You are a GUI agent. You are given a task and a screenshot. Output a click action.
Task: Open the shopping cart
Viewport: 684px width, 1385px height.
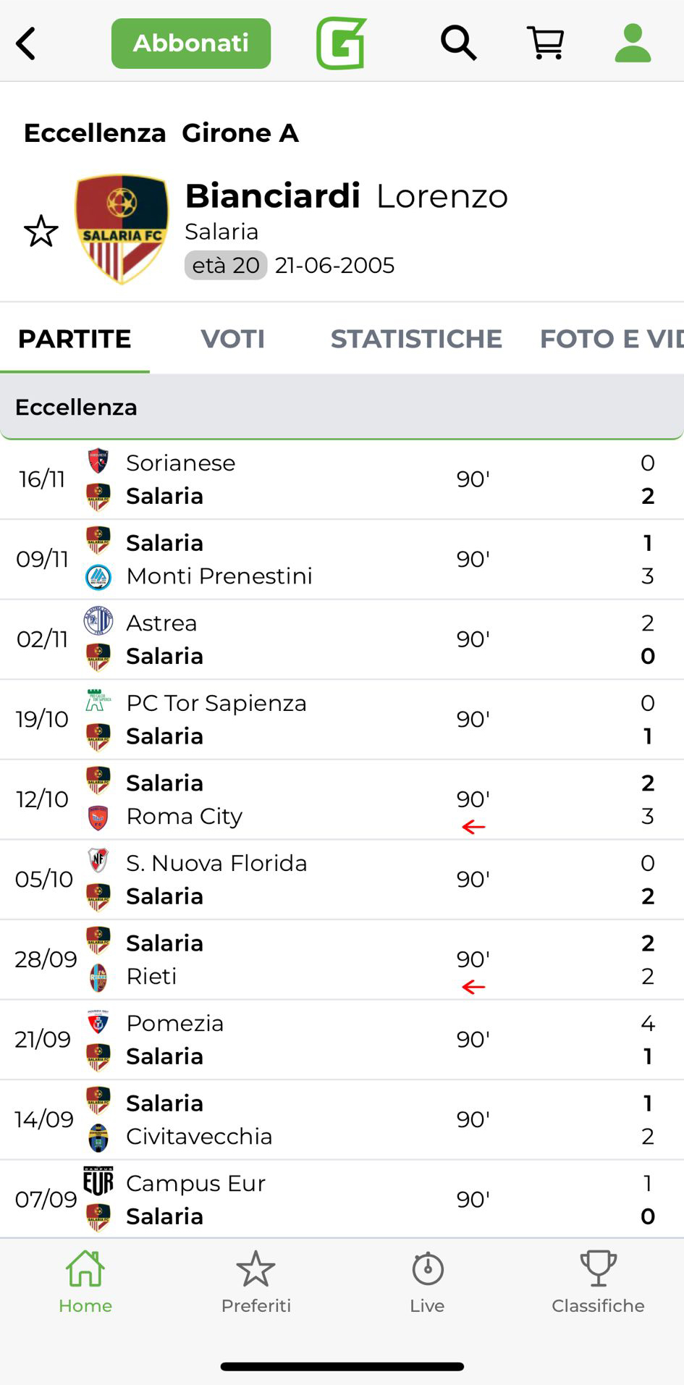[546, 43]
